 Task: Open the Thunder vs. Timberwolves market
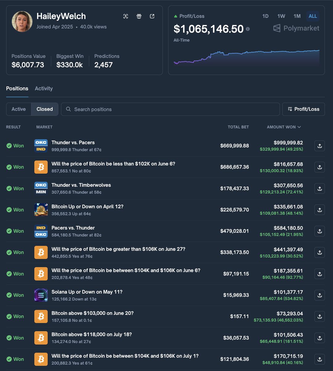81,185
